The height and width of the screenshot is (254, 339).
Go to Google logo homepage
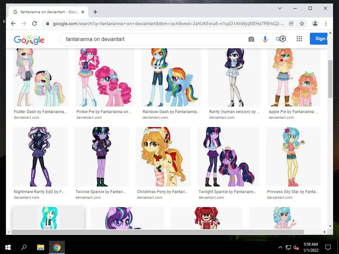tap(29, 40)
